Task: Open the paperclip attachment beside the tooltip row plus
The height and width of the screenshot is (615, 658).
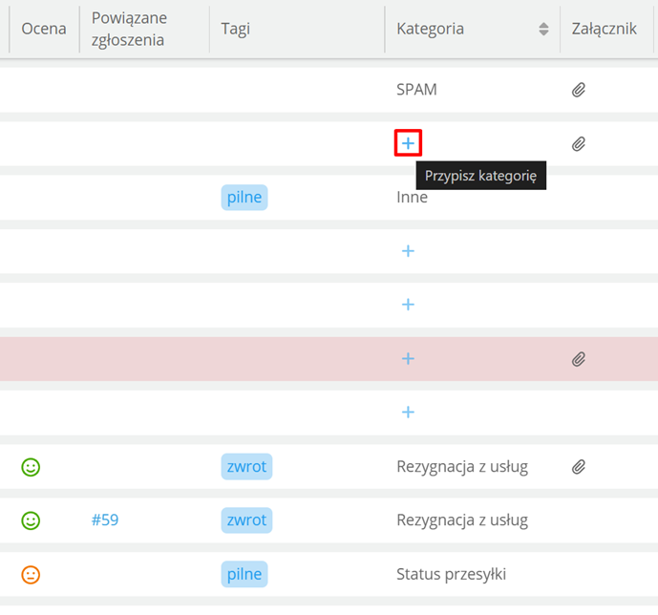Action: 579,144
